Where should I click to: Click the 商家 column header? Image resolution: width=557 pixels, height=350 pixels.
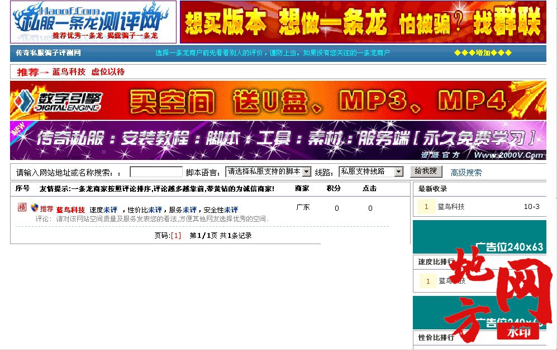[x=302, y=188]
